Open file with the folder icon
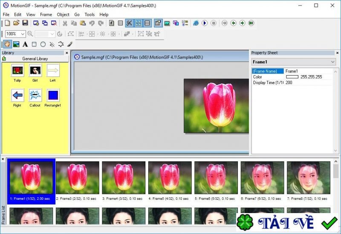 (16, 23)
